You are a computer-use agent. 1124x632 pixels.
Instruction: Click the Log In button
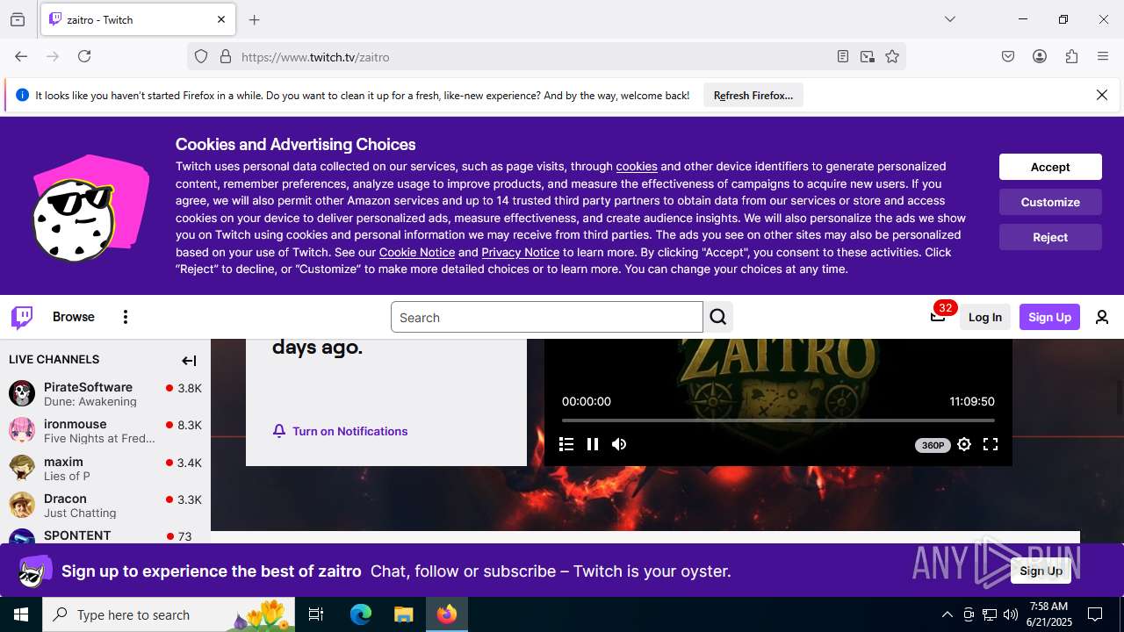pos(985,317)
